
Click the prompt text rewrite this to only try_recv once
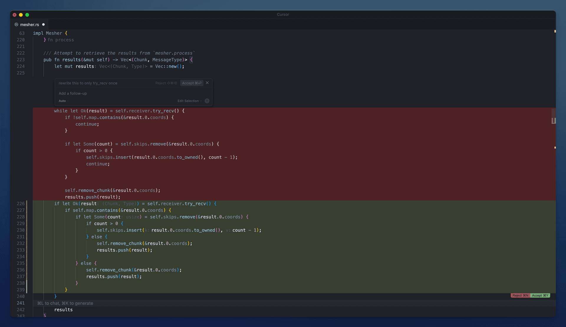88,83
